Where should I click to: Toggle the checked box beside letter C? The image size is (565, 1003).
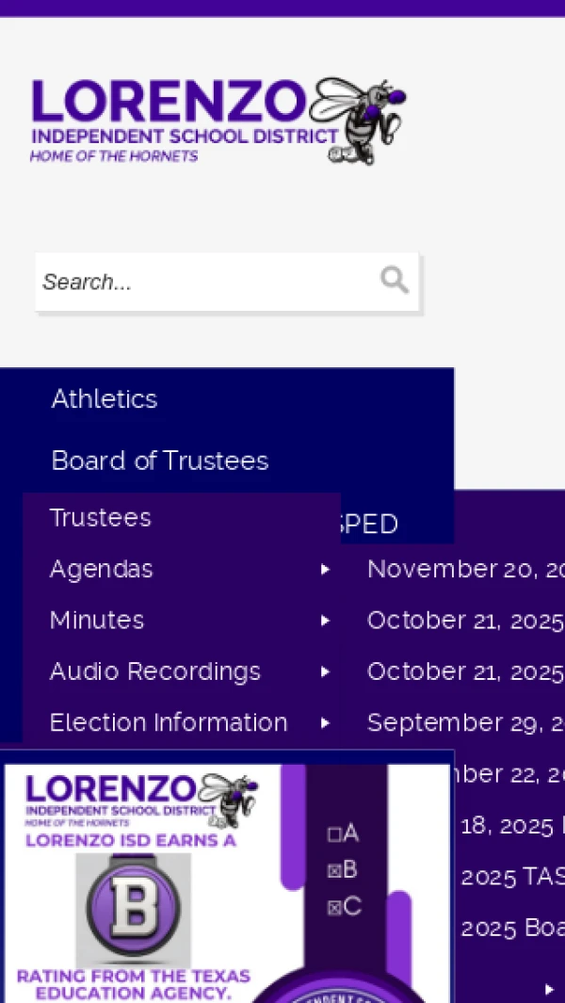point(333,908)
